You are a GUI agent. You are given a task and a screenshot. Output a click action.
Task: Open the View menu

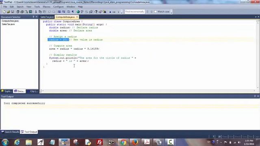(29, 7)
